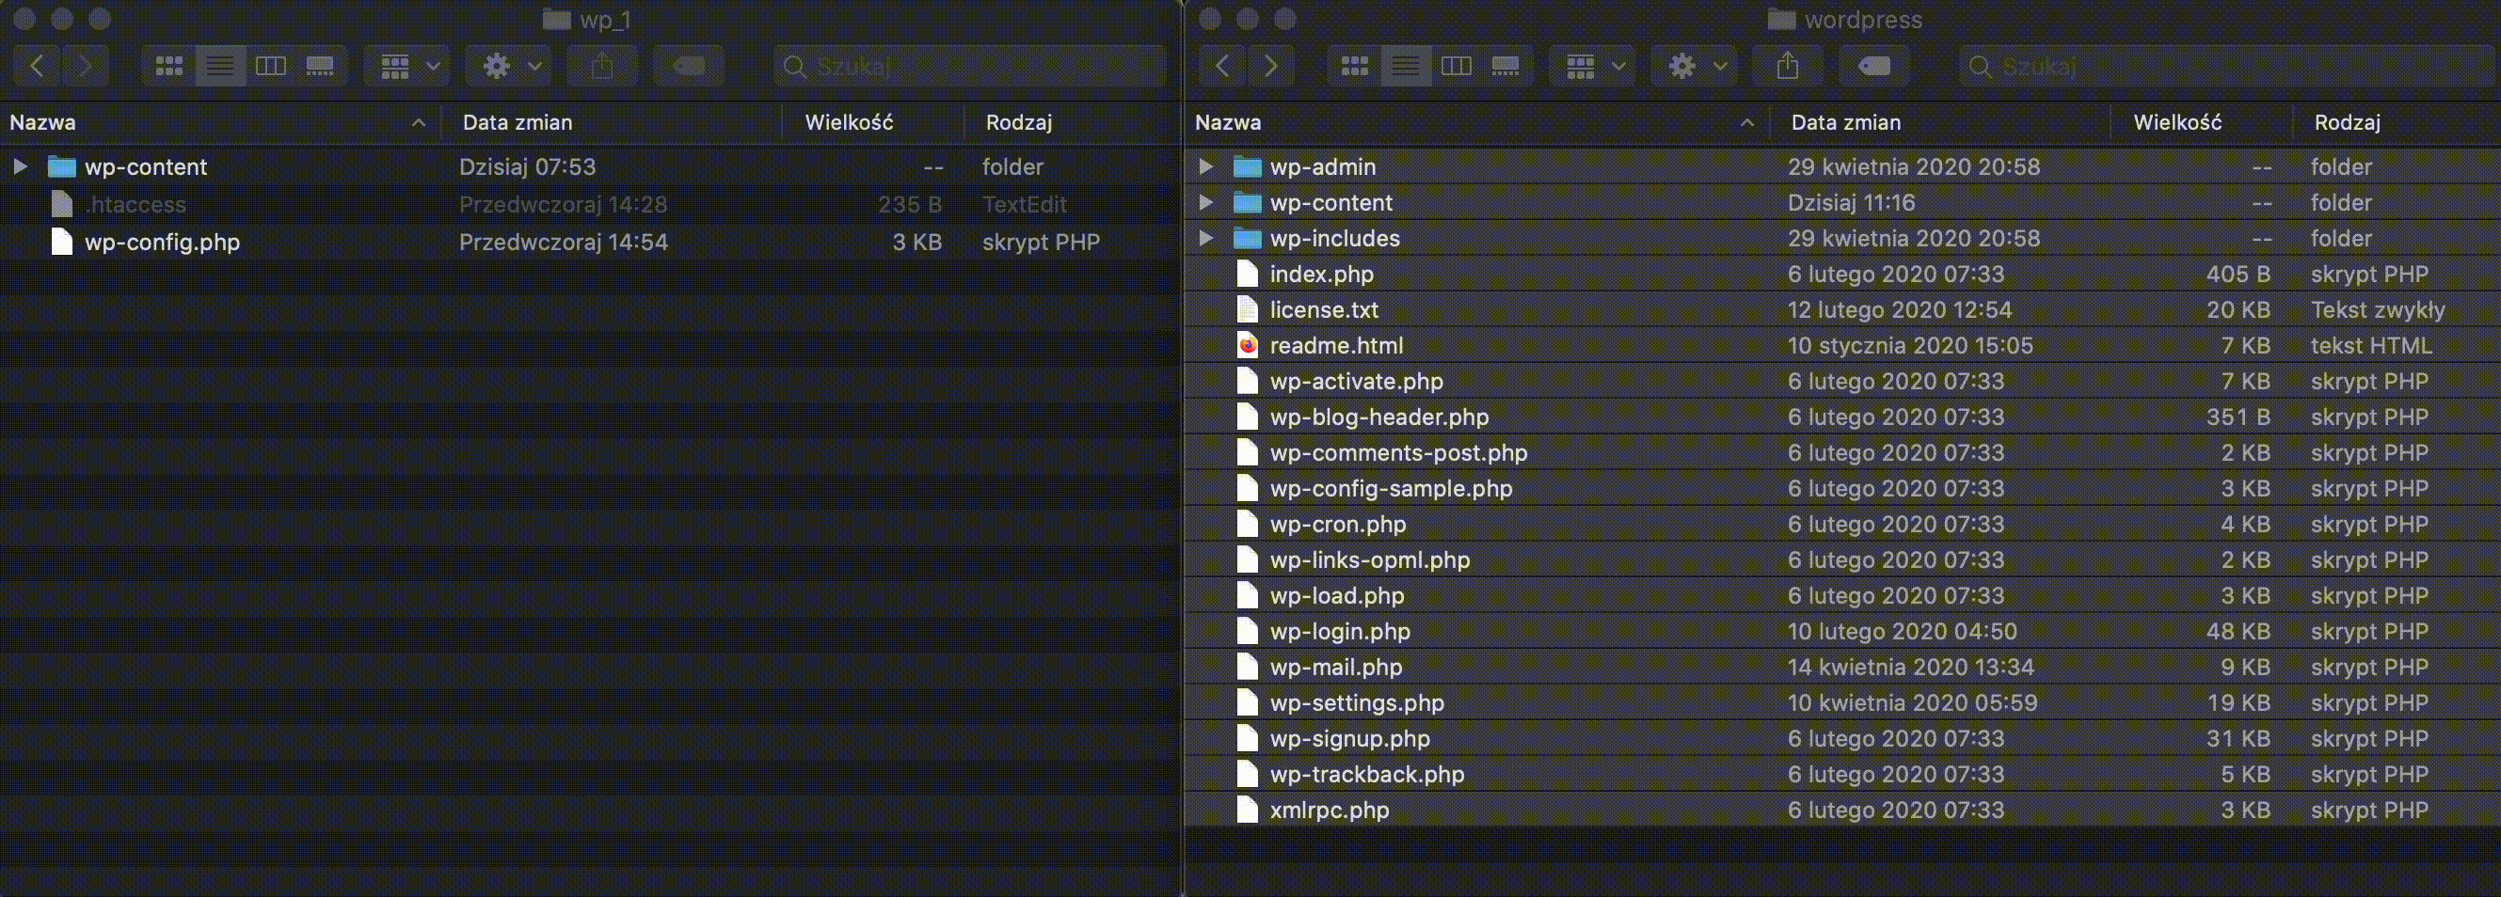The image size is (2501, 897).
Task: Switch wp_1 window to icon view
Action: click(169, 66)
